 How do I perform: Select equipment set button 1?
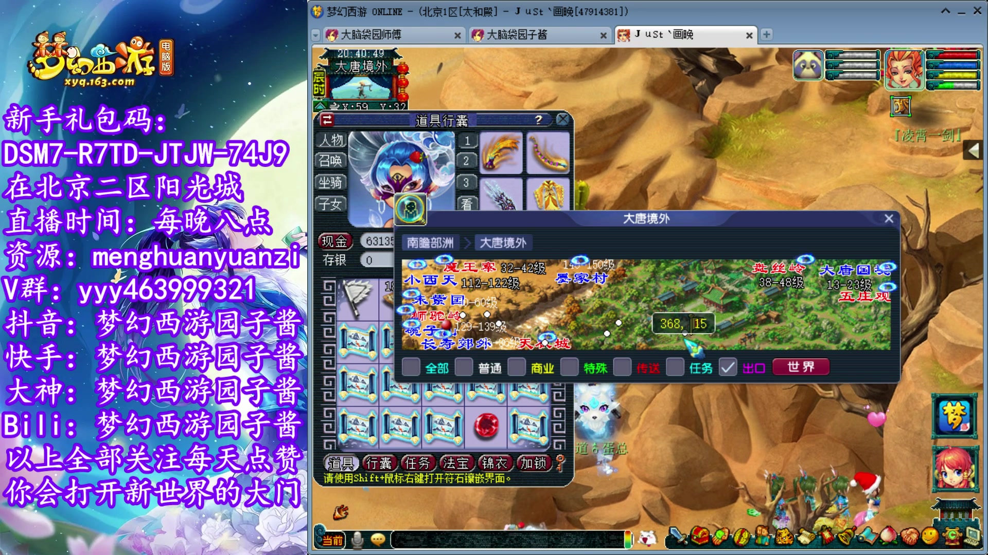(467, 140)
